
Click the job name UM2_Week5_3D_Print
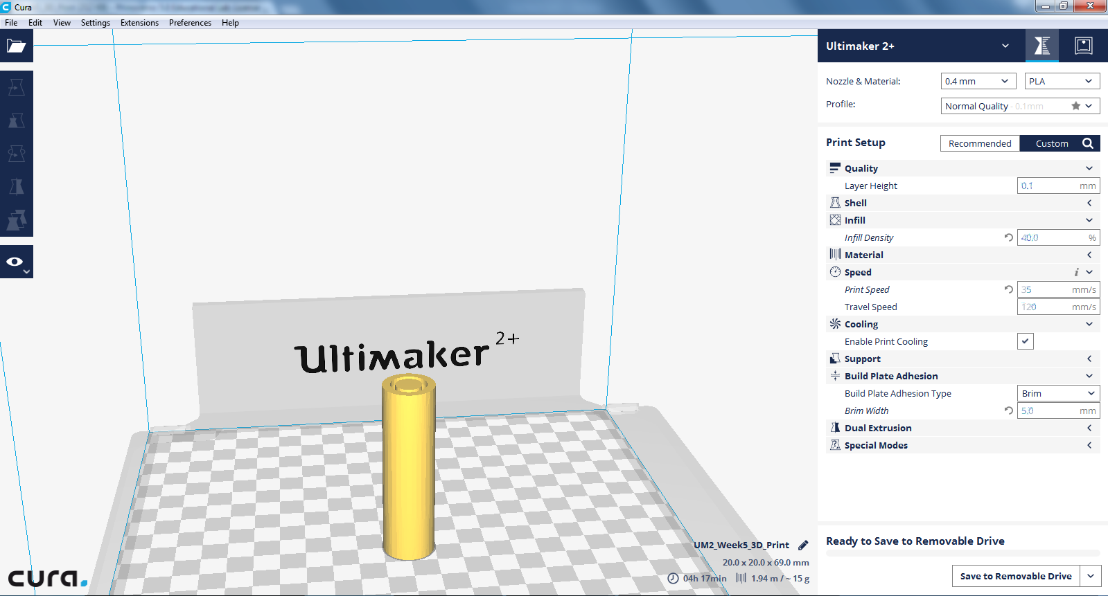[741, 545]
